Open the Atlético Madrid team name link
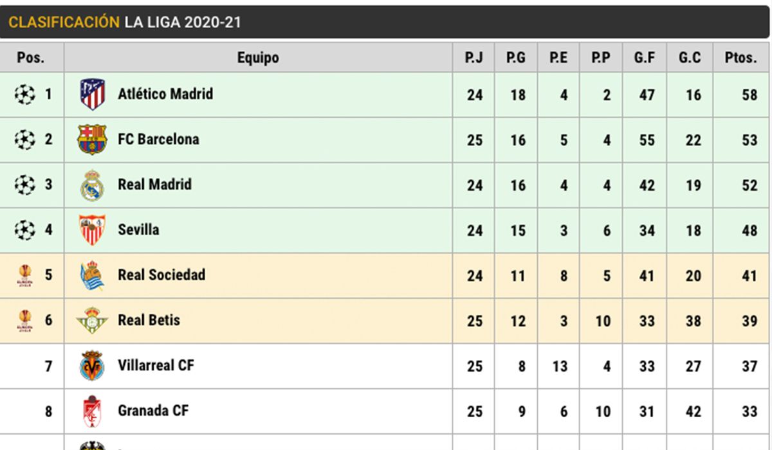772x450 pixels. coord(165,94)
